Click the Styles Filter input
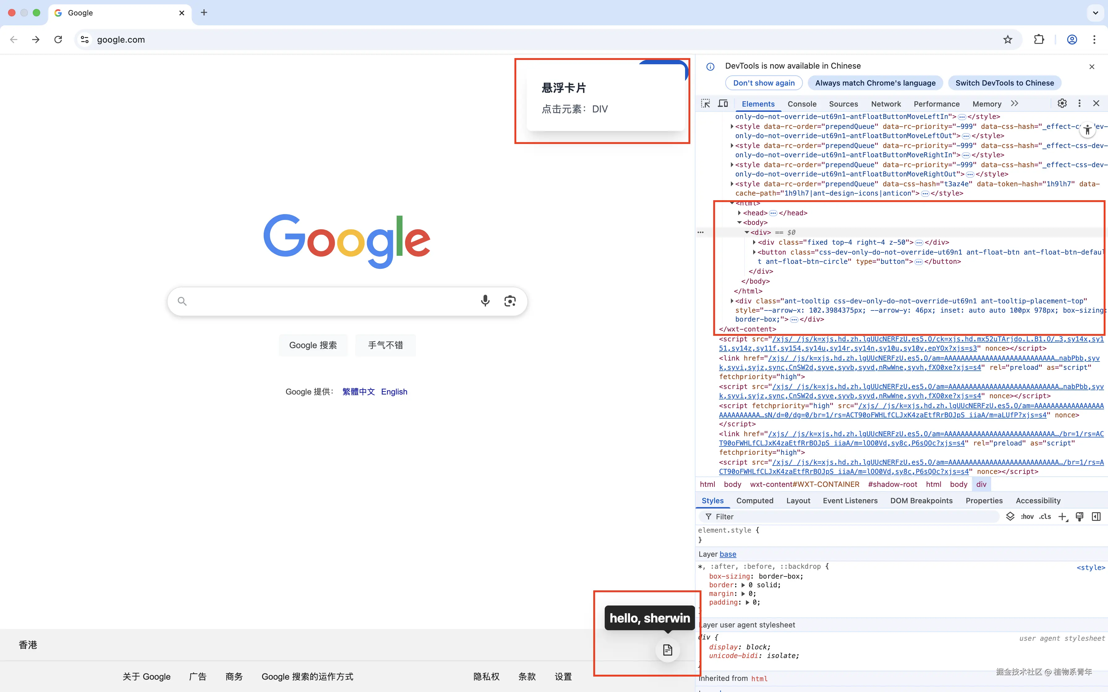Screen dimensions: 1108x692 click(x=848, y=517)
